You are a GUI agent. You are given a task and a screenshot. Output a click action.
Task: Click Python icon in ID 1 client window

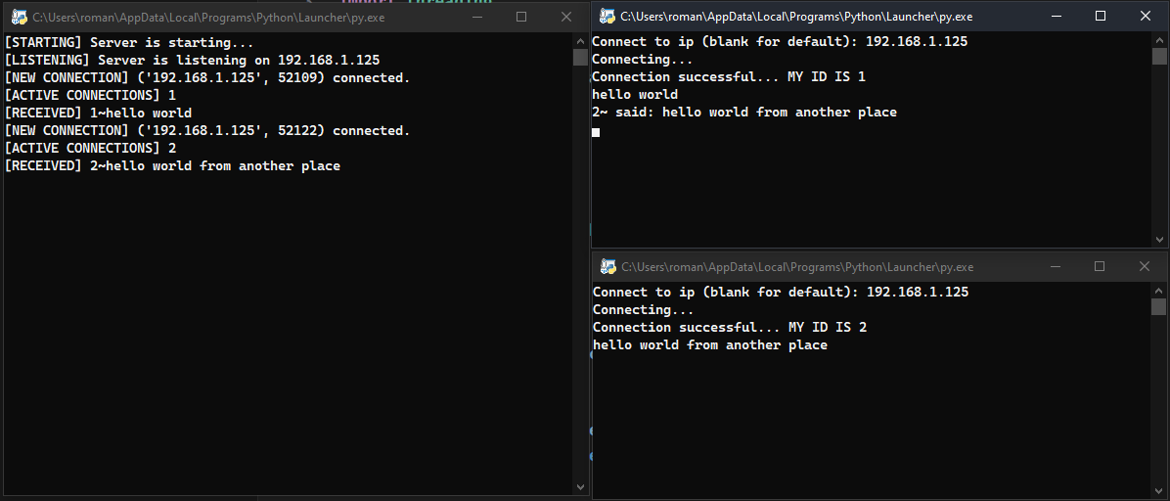[607, 16]
